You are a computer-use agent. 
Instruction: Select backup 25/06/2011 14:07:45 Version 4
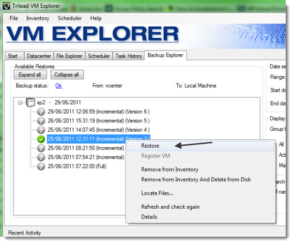pyautogui.click(x=98, y=130)
